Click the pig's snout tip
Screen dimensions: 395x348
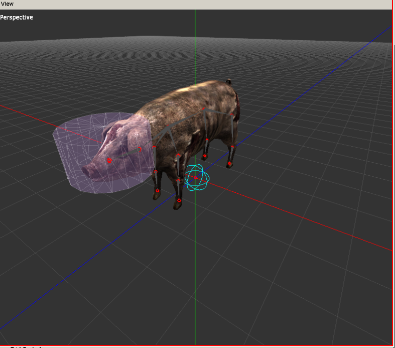tap(84, 170)
